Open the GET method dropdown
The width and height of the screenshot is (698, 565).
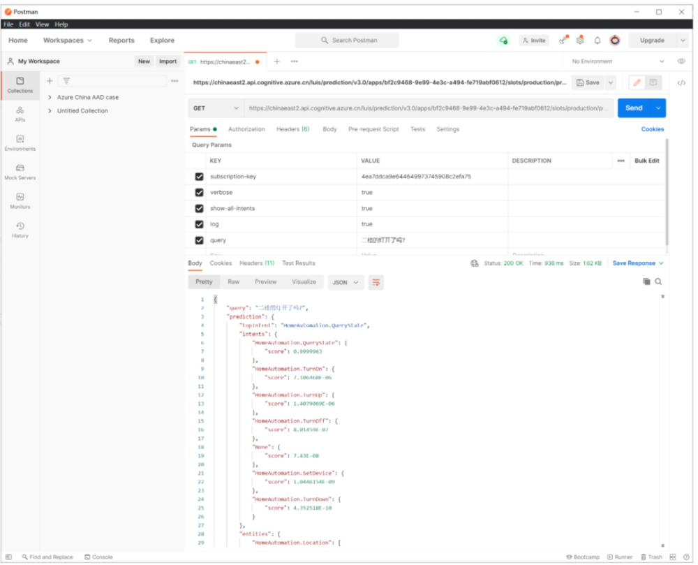[216, 108]
